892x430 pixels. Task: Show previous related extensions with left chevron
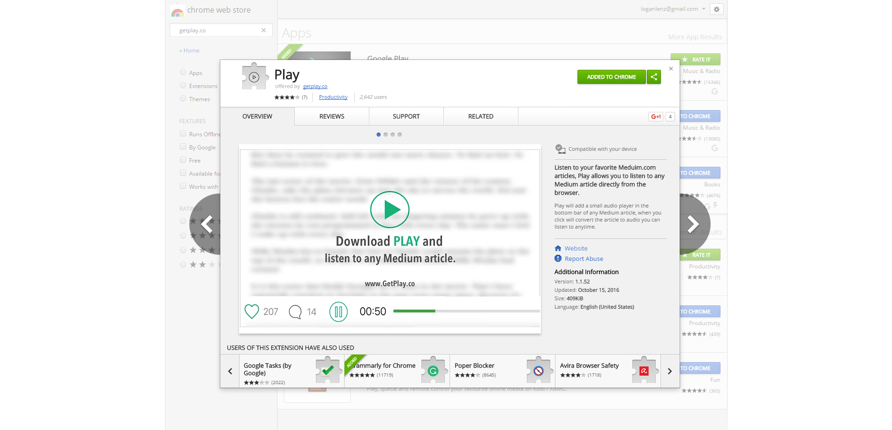[x=230, y=371]
